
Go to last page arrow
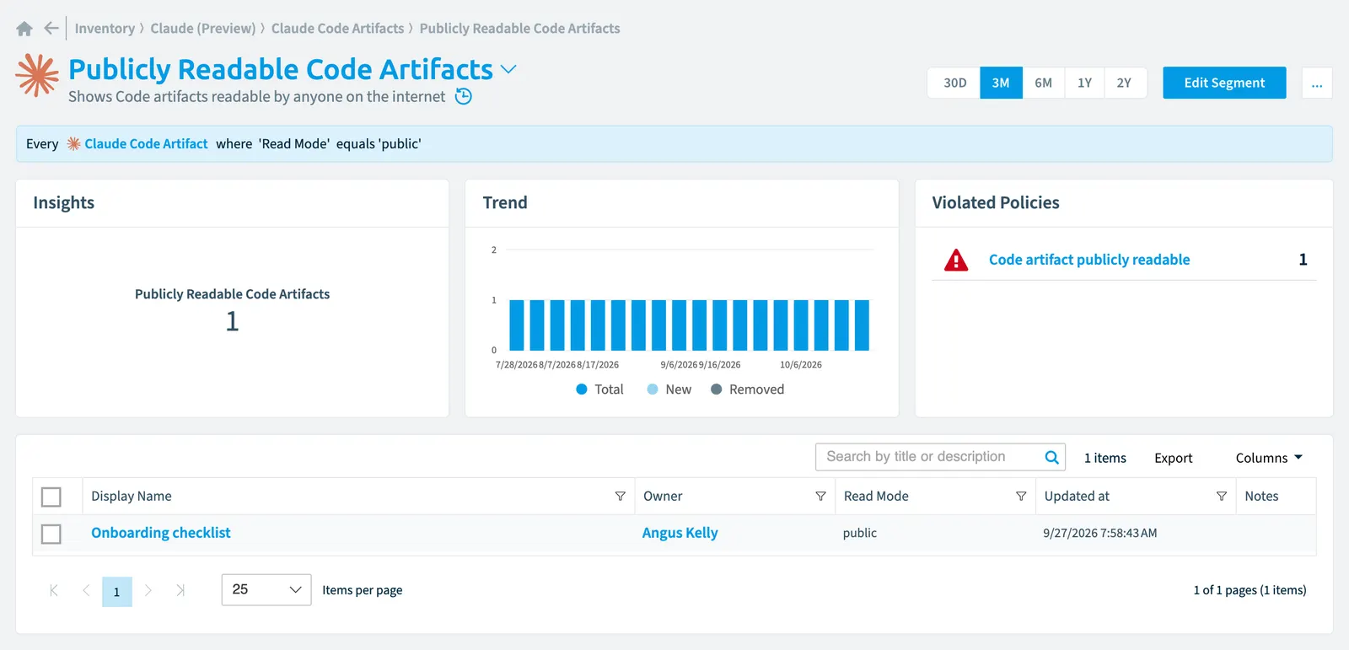coord(180,590)
